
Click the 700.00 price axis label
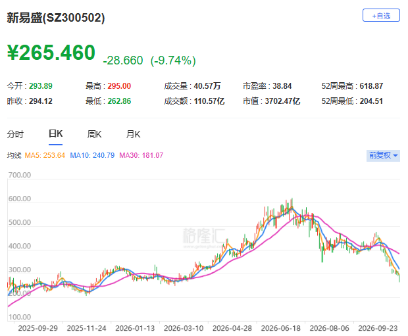click(20, 175)
